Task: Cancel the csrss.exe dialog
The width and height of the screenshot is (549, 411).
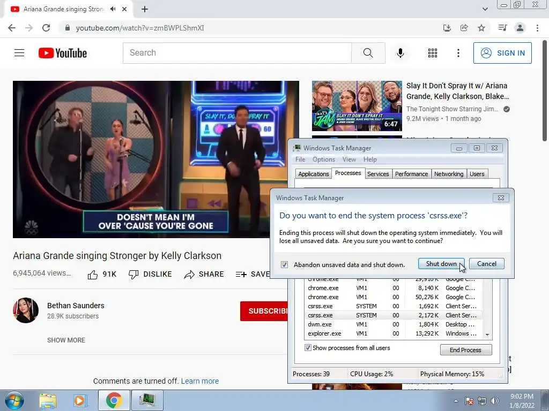Action: (486, 263)
